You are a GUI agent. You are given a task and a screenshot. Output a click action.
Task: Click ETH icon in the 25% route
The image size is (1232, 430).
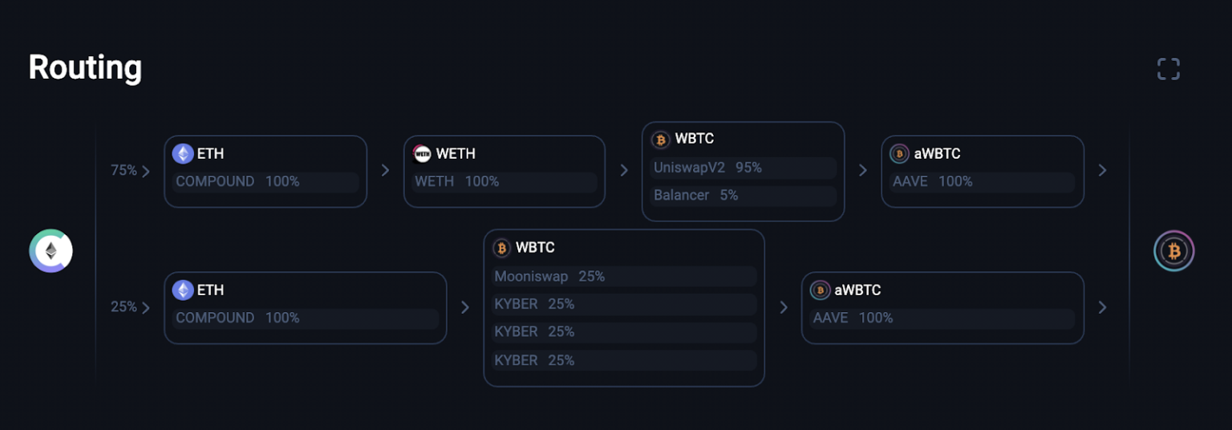(x=184, y=290)
